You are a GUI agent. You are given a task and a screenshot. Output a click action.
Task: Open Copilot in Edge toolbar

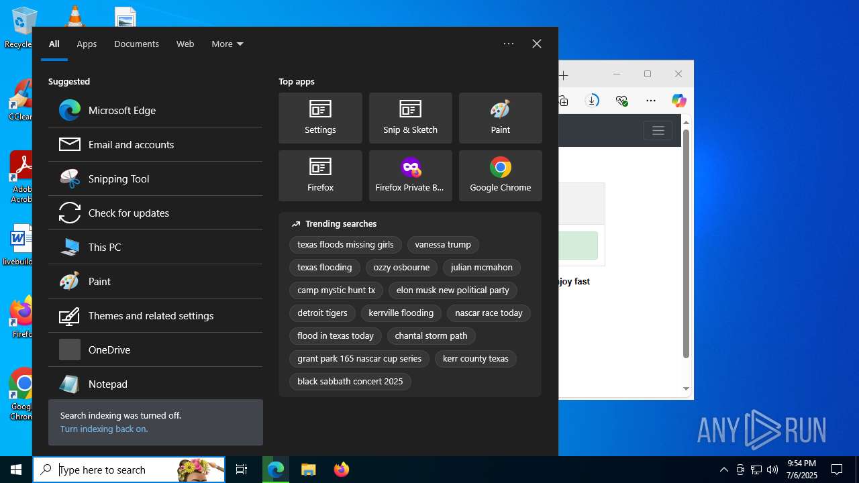[x=679, y=101]
